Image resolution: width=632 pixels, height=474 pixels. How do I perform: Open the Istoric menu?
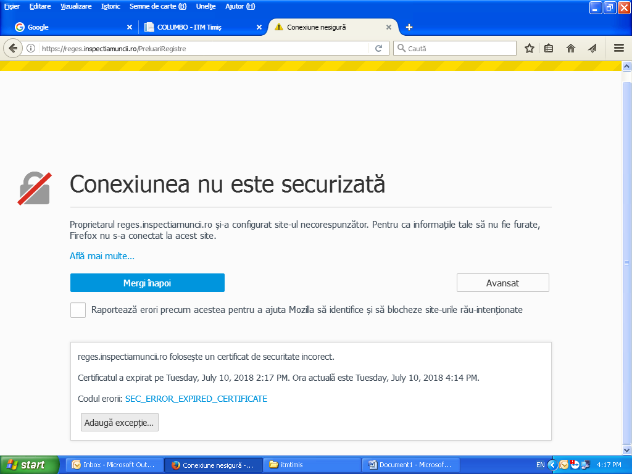click(x=110, y=6)
